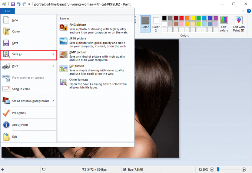Pick the red color swatch
Image resolution: width=252 pixels, height=173 pixels.
point(182,18)
